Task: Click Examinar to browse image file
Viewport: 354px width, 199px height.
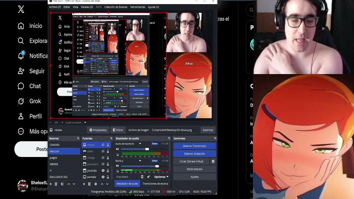Action: [x=208, y=130]
